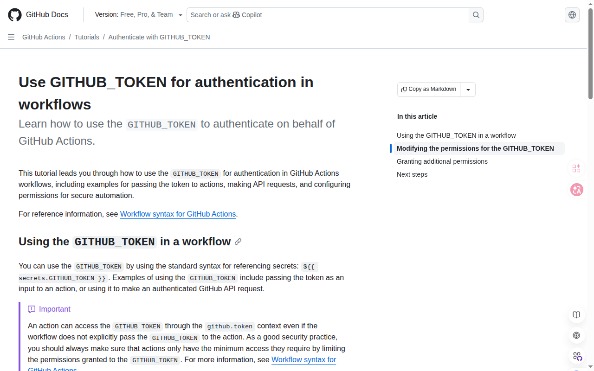Image resolution: width=594 pixels, height=371 pixels.
Task: Click the pink grid sparkle floating icon
Action: (x=576, y=168)
